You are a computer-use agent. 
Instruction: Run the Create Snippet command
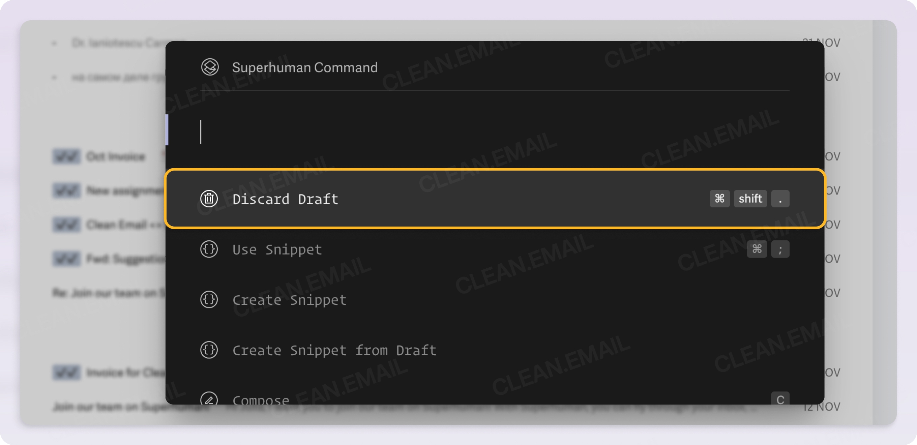[289, 300]
